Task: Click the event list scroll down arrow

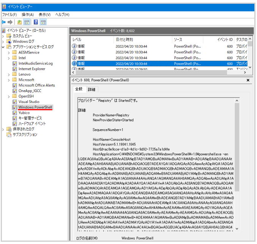Action: tap(250, 67)
